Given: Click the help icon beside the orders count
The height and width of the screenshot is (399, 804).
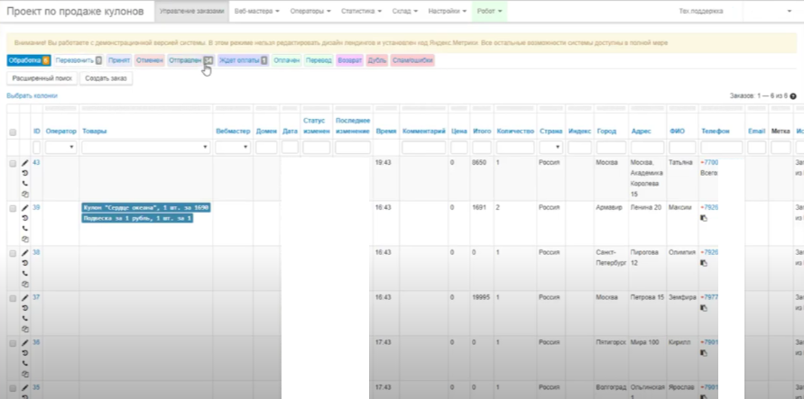Looking at the screenshot, I should click(793, 95).
